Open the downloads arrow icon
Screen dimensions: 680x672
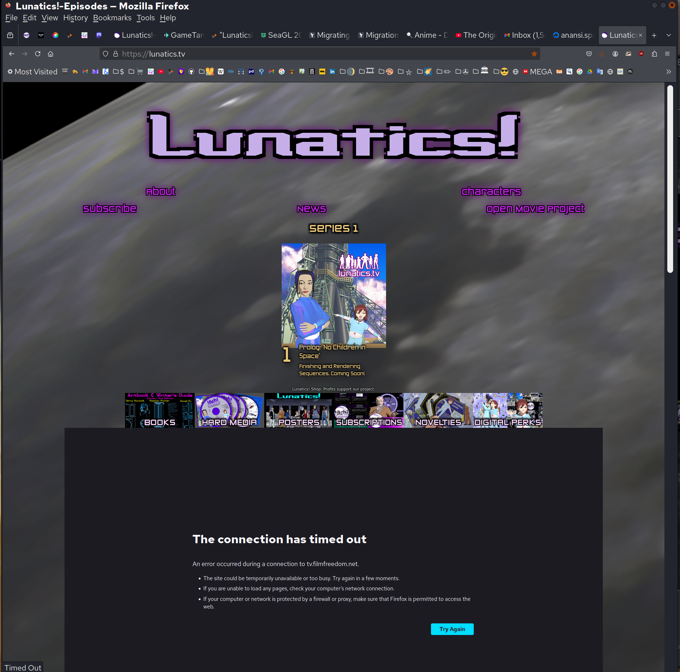[602, 54]
